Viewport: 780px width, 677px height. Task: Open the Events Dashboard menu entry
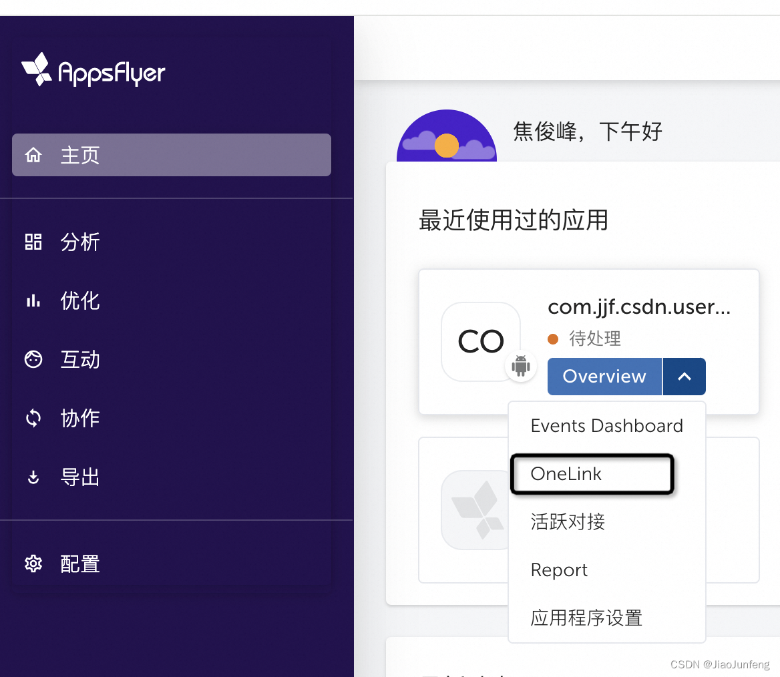point(606,425)
